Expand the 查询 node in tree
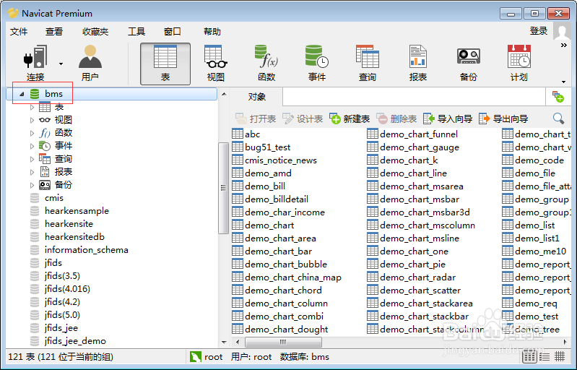This screenshot has width=577, height=370. pyautogui.click(x=32, y=159)
